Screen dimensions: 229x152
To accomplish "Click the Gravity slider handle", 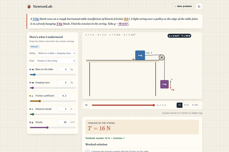I will (47, 128).
